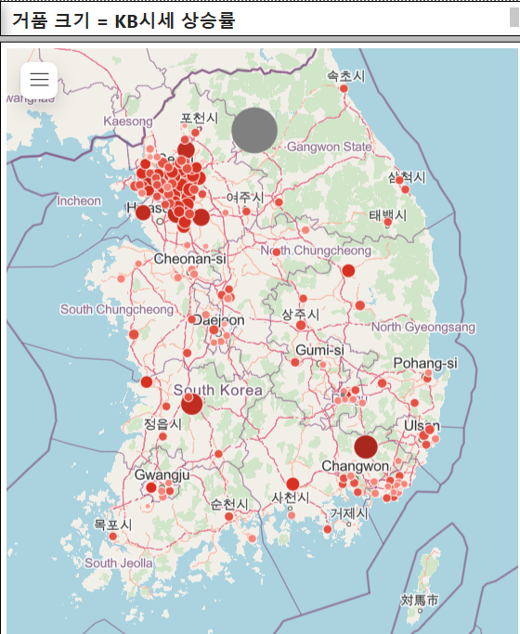Select the red bubble in North Chungcheong east
Screen dimensions: 520x634
348,270
